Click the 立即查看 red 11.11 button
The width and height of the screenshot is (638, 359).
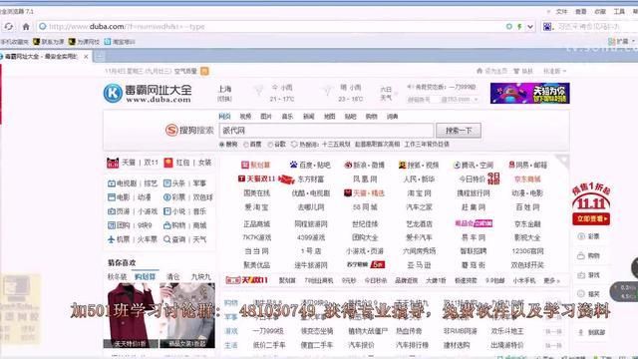point(591,219)
